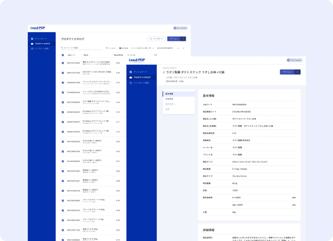Toggle the select-all checkbox in the table header
The height and width of the screenshot is (241, 333).
[63, 55]
